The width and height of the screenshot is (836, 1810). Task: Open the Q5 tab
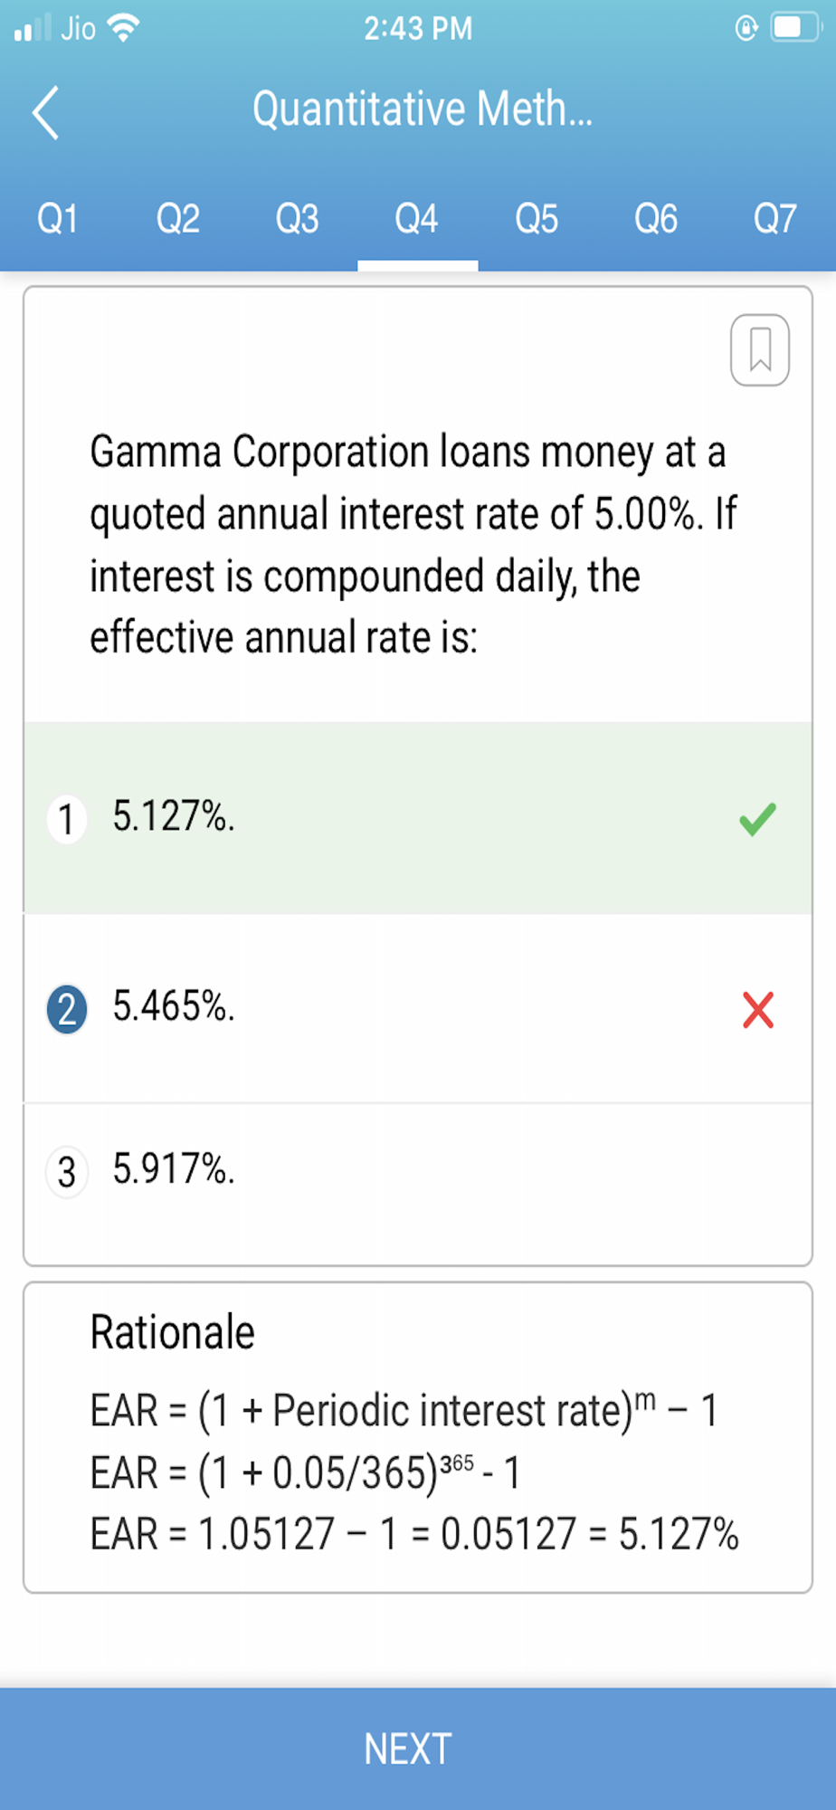pyautogui.click(x=537, y=219)
